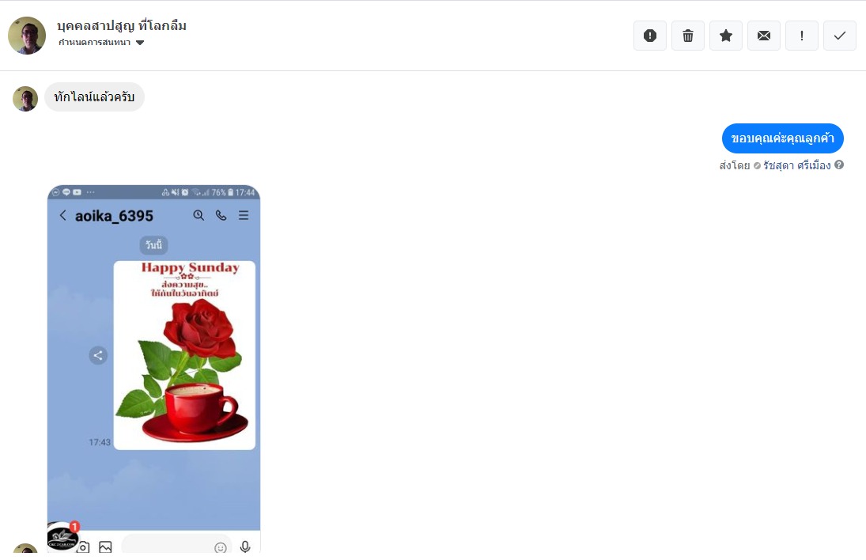Click search magnifier in aoika_6395 chat header
The image size is (866, 560).
click(199, 215)
